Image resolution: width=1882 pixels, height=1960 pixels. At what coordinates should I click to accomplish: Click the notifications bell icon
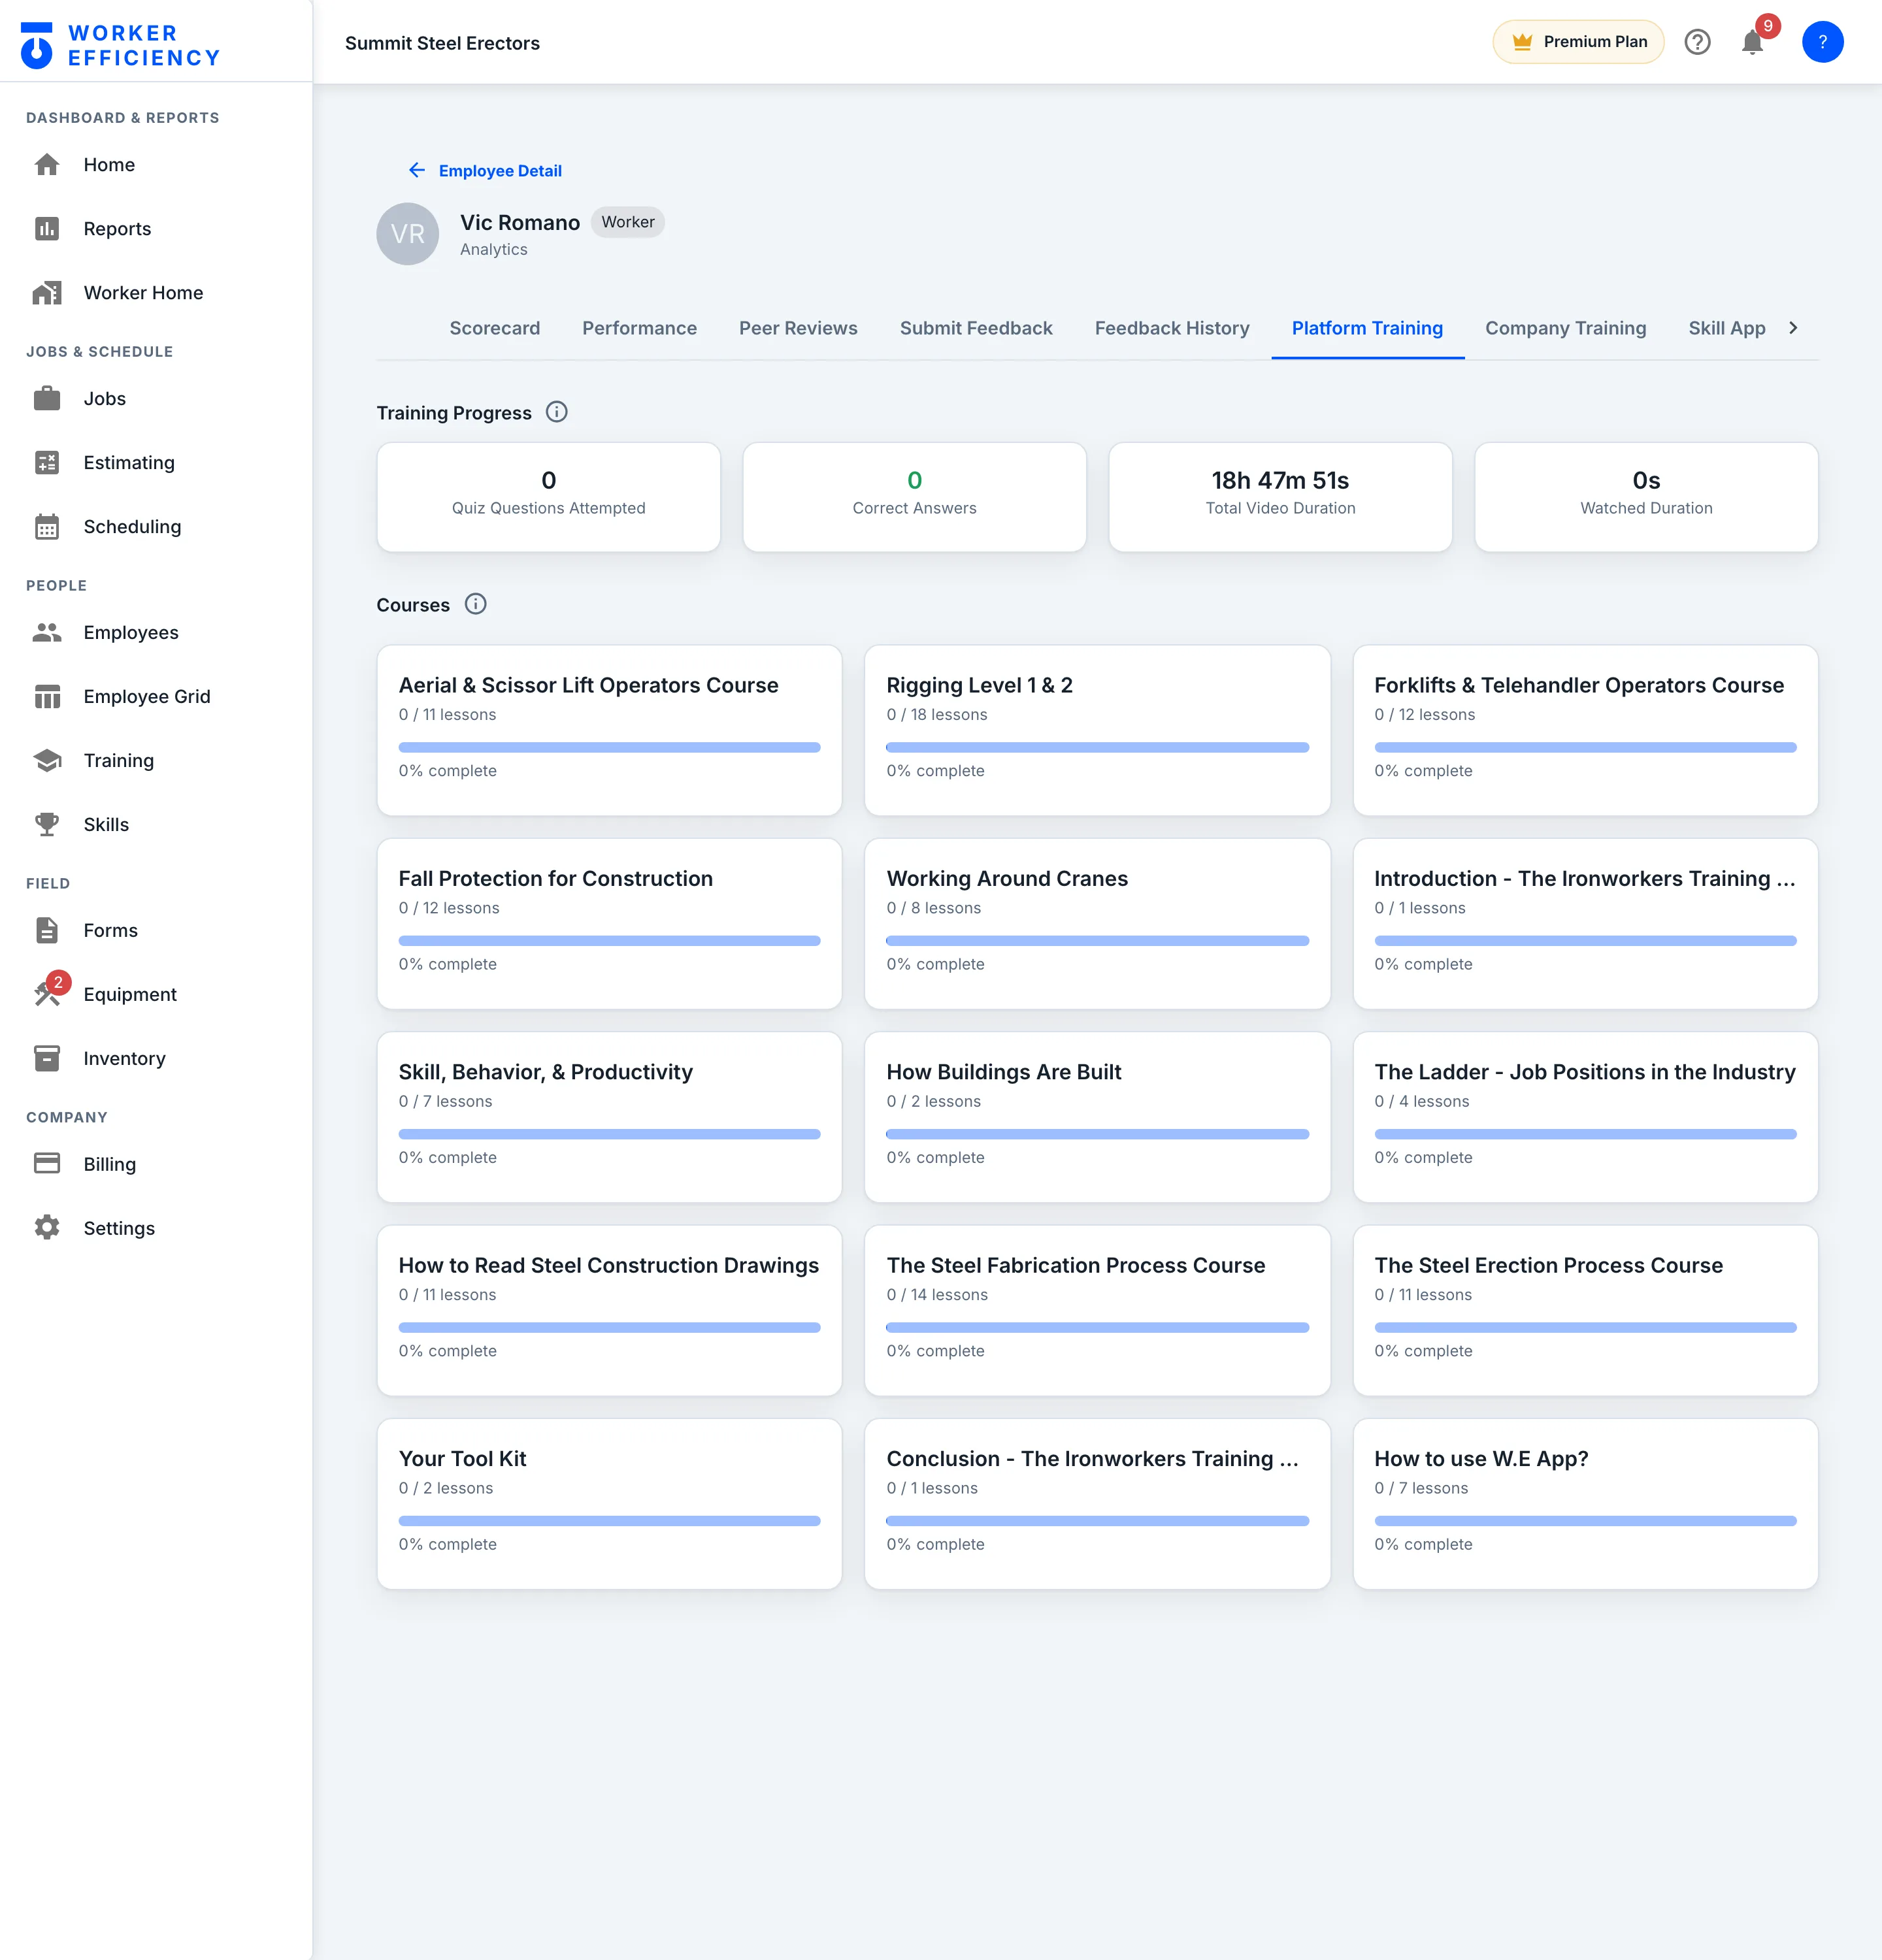pos(1753,43)
